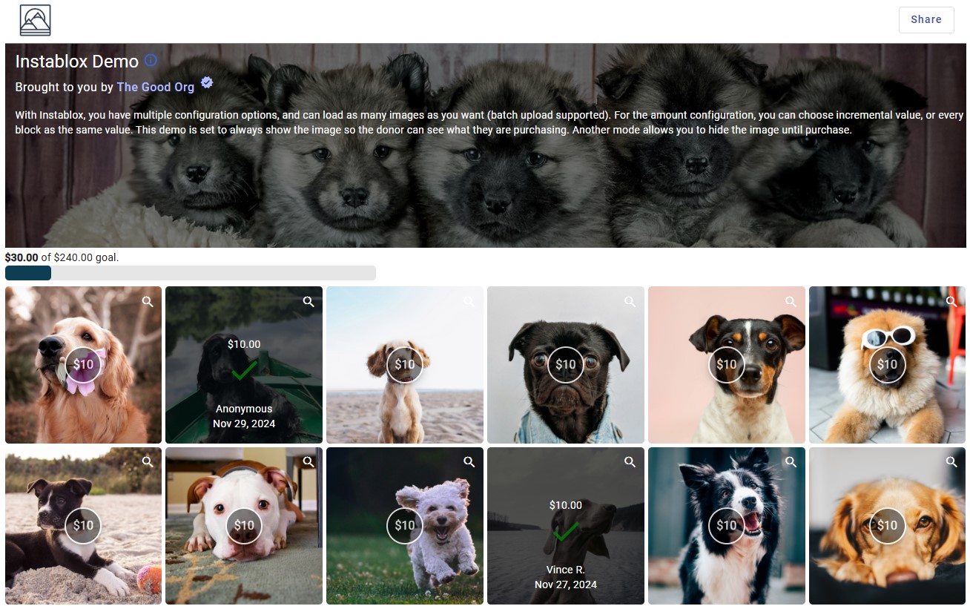Open The Good Org link
The height and width of the screenshot is (606, 970).
[155, 87]
